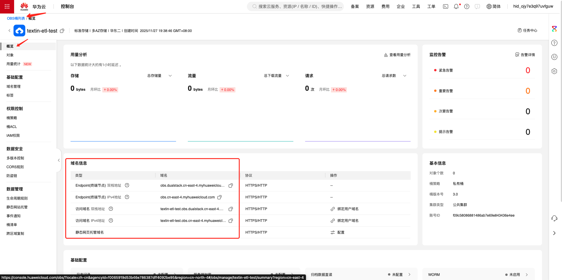Go to 生命周期规则 page
This screenshot has height=280, width=562.
pyautogui.click(x=17, y=198)
